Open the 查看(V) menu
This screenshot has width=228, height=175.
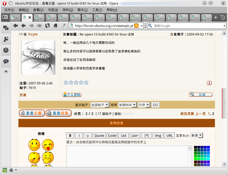[38, 10]
